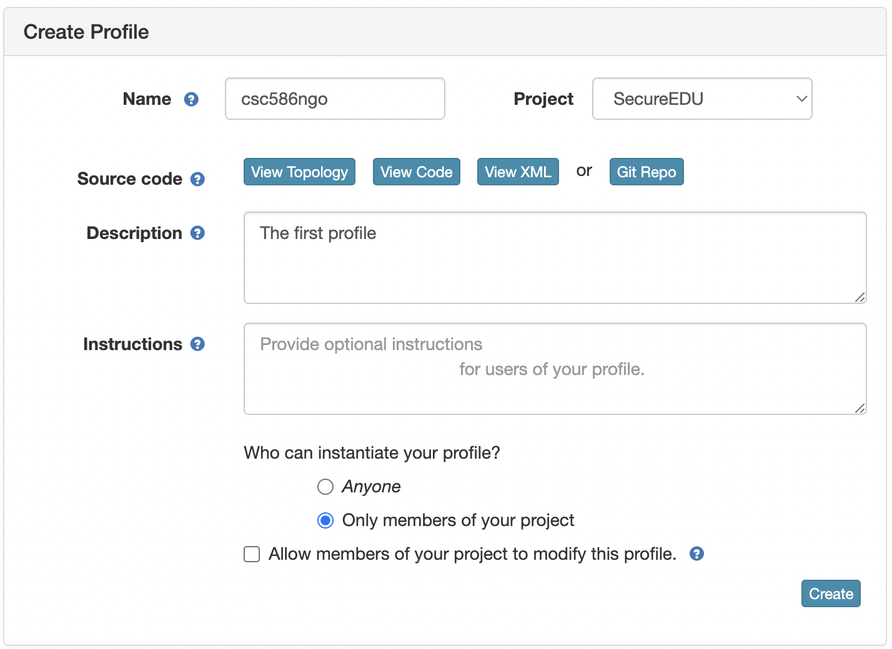
Task: Open the View XML panel
Action: pyautogui.click(x=518, y=172)
